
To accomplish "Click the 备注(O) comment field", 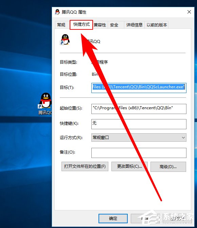I will [139, 153].
